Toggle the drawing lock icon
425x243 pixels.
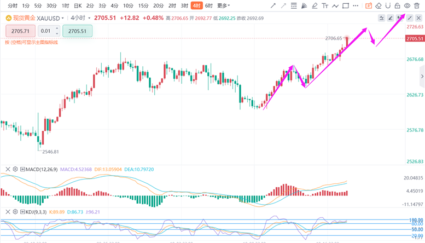(397, 5)
